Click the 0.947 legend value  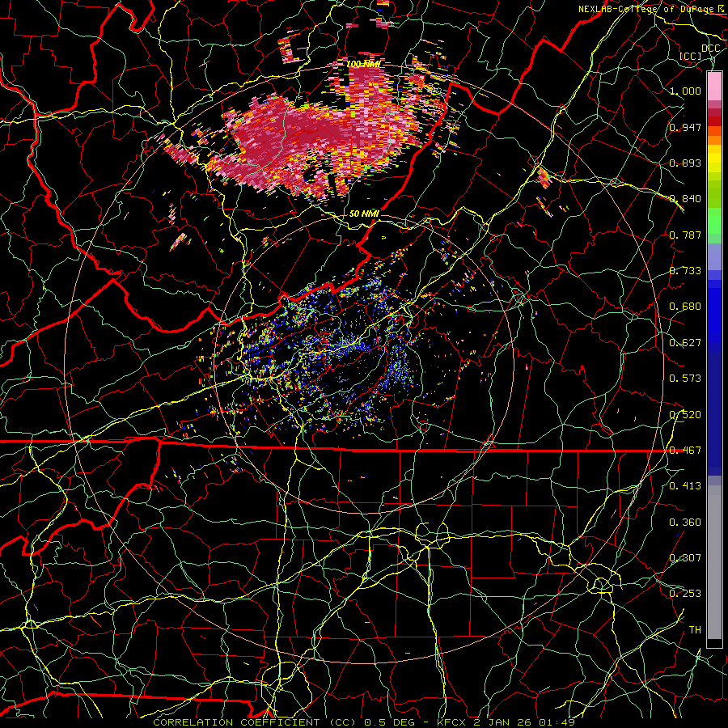(685, 127)
